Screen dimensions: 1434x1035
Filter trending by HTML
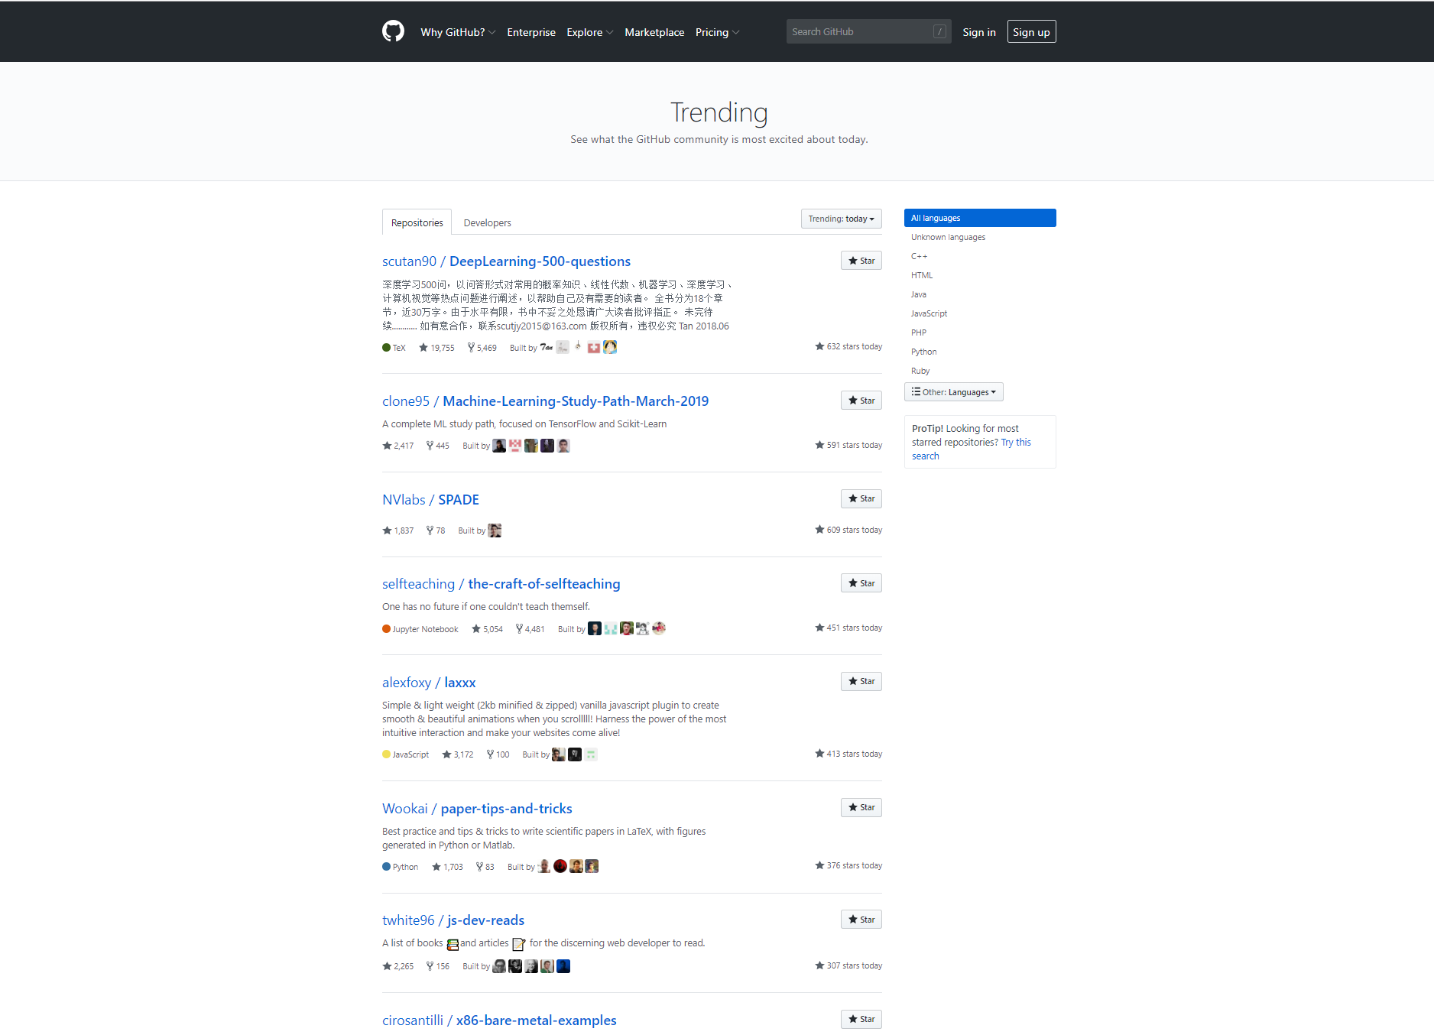click(980, 275)
